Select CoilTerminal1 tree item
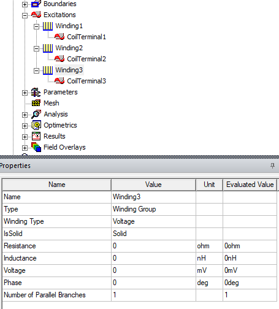 (x=86, y=37)
